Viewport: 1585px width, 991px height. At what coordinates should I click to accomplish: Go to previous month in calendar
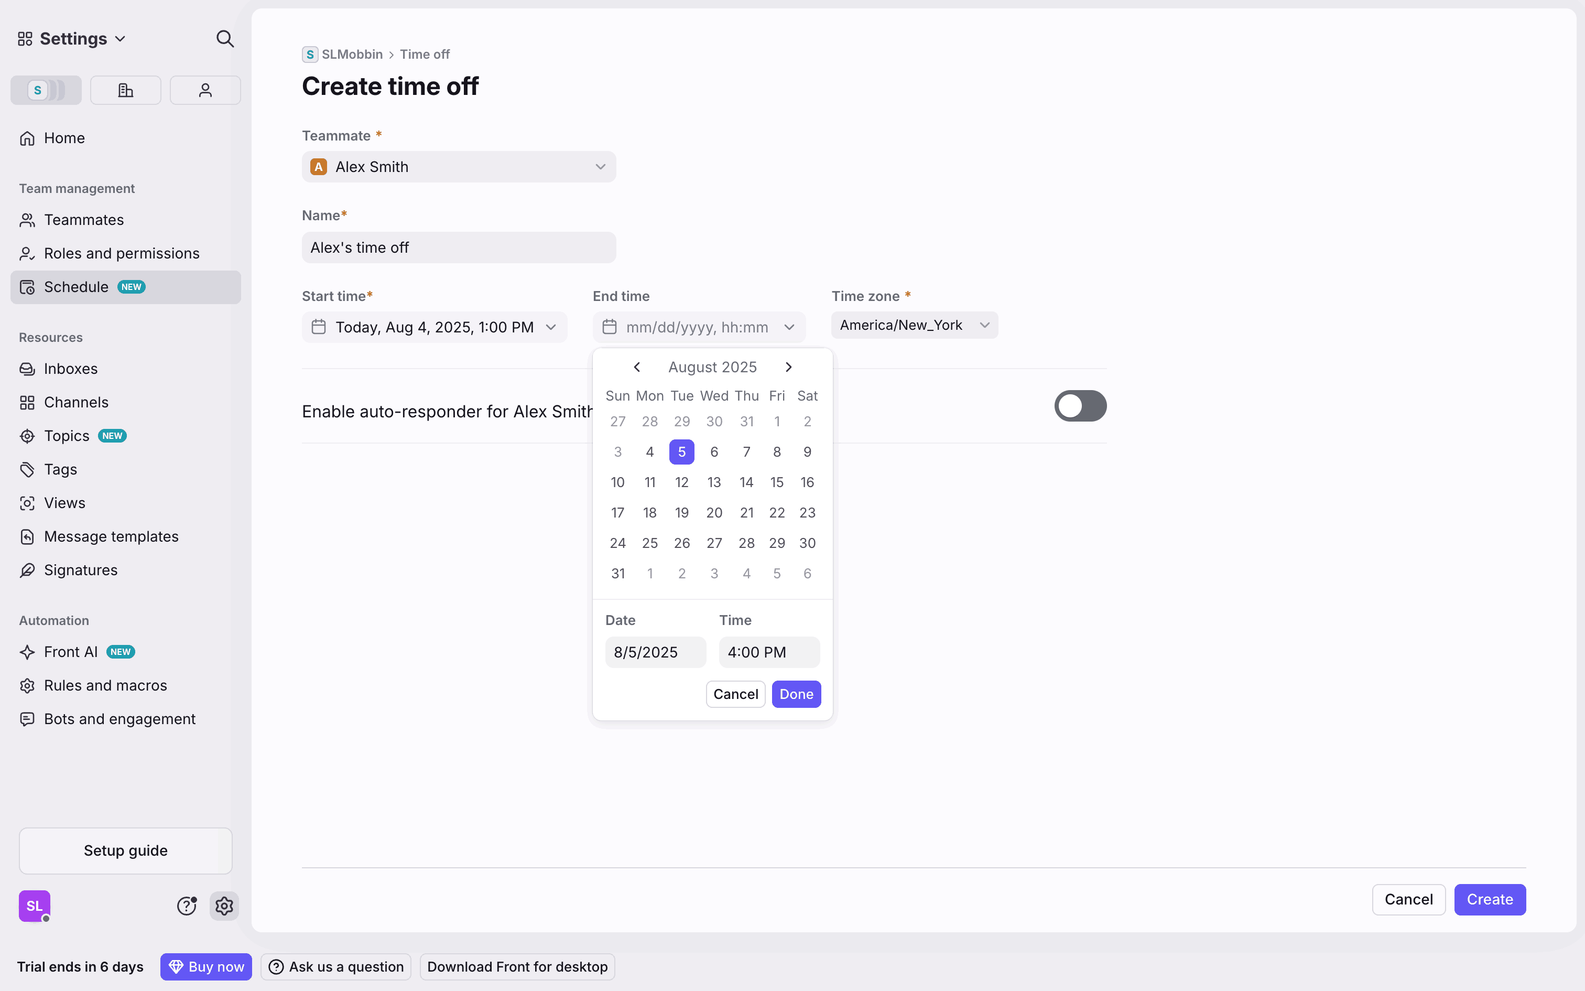tap(637, 367)
